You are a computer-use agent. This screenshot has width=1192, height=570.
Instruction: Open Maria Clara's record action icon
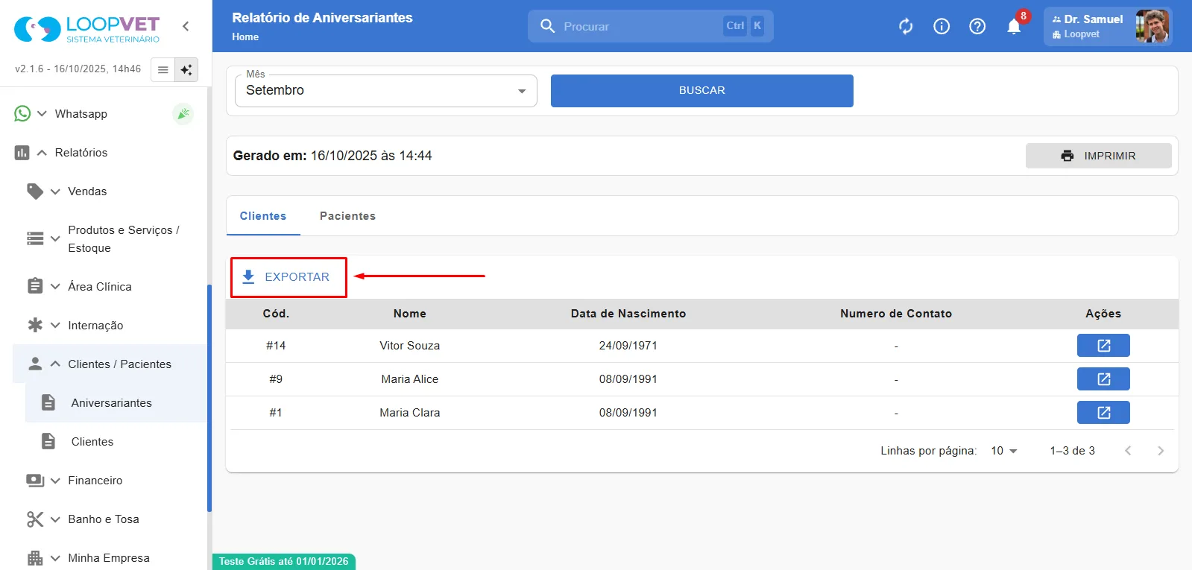1103,413
